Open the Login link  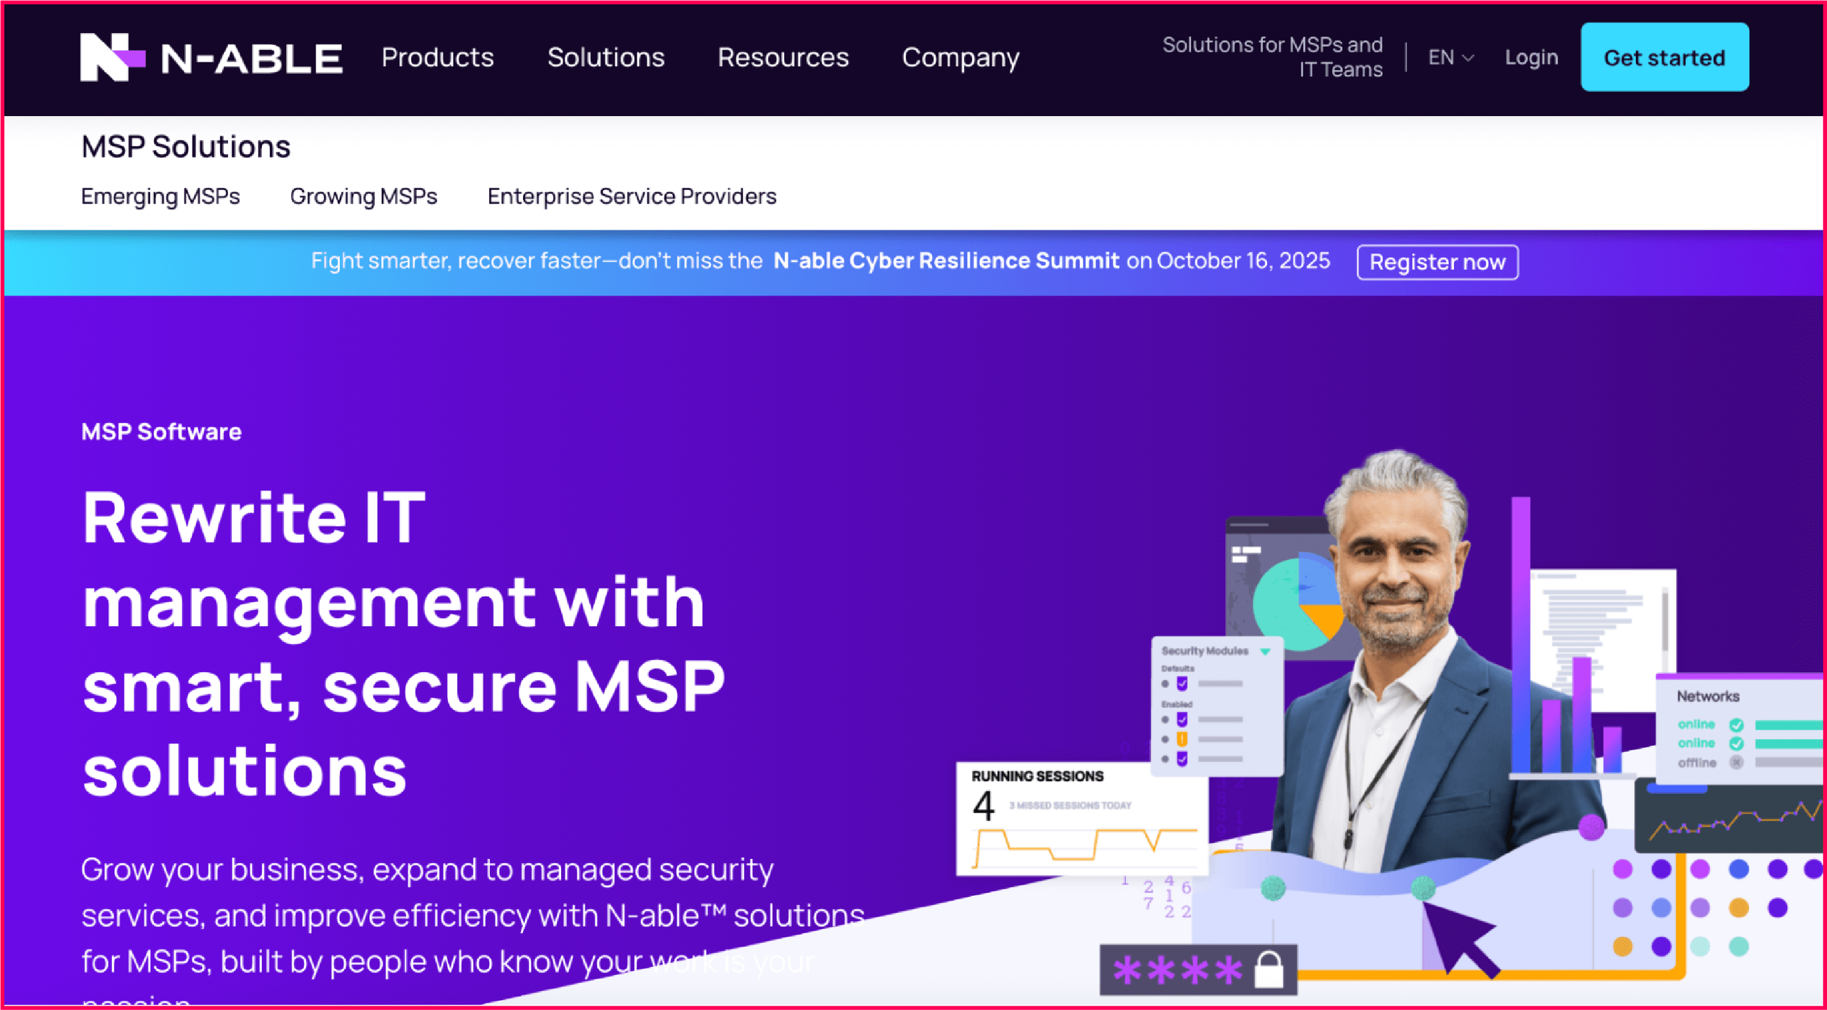(1531, 57)
